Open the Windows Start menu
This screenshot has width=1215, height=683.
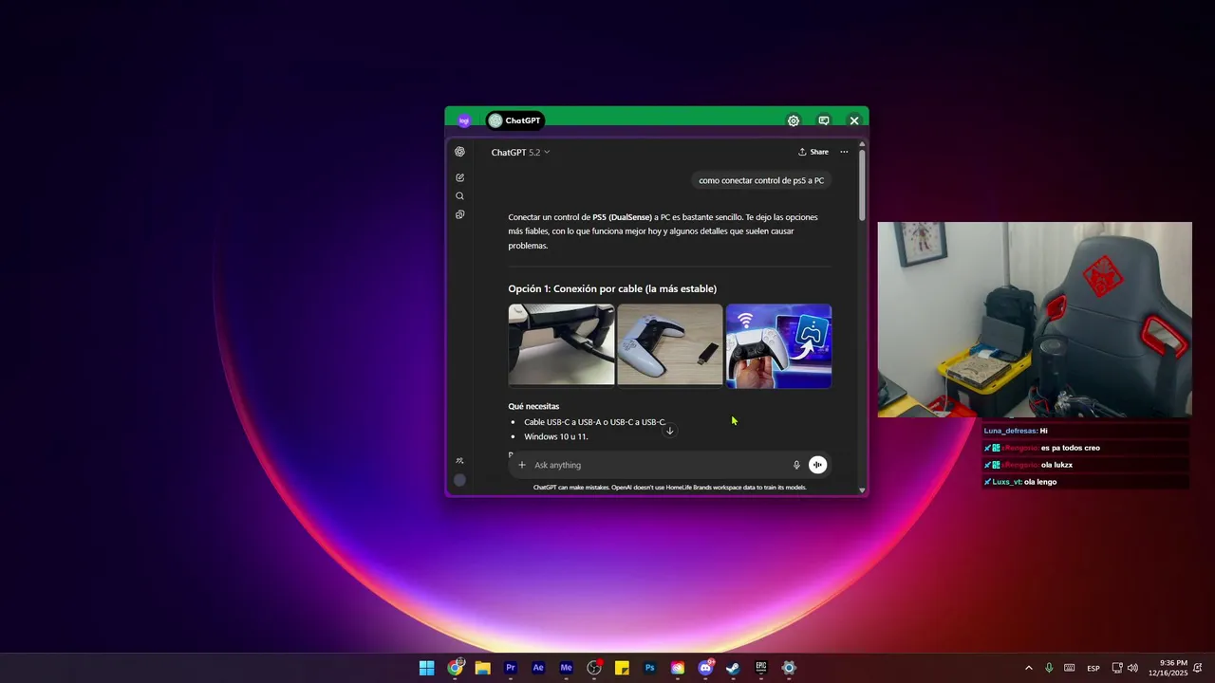tap(427, 668)
